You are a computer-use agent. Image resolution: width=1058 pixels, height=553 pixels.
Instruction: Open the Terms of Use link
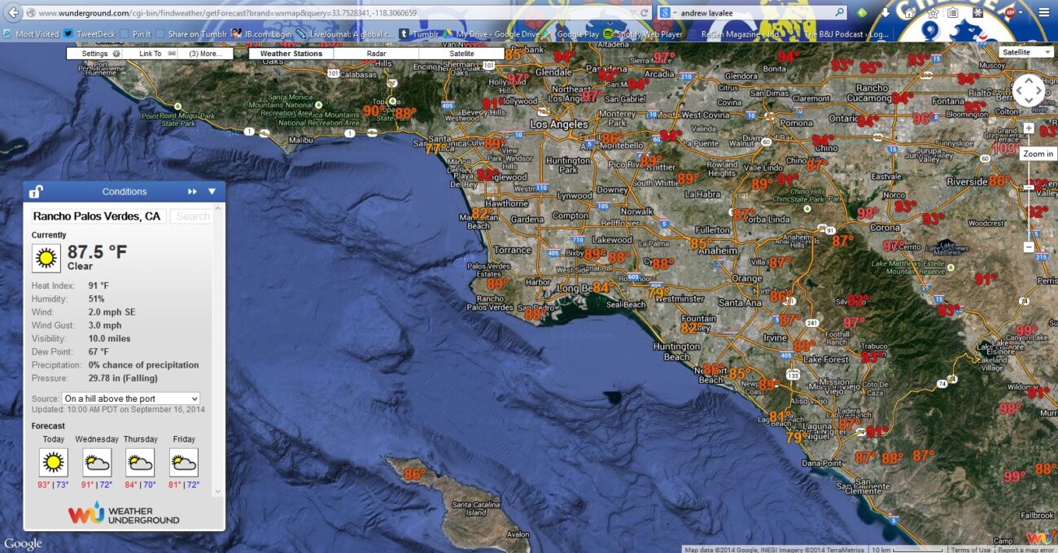click(971, 550)
